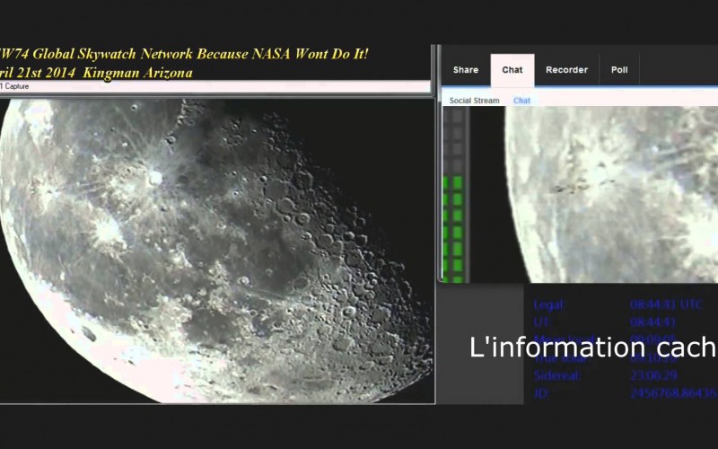Click the 'Legal:' time label
This screenshot has height=449, width=718.
coord(549,304)
